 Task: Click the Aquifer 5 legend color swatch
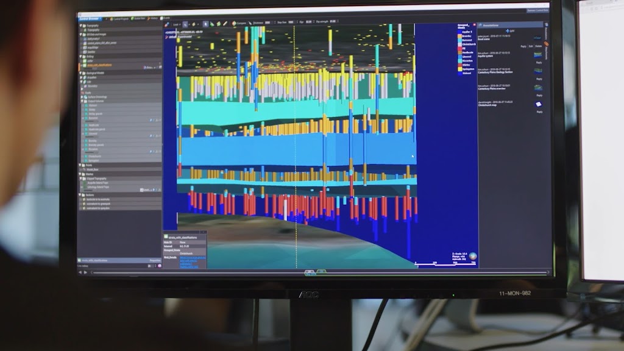[459, 32]
